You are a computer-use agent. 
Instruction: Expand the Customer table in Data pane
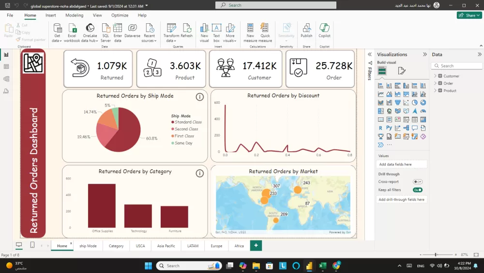pos(435,76)
